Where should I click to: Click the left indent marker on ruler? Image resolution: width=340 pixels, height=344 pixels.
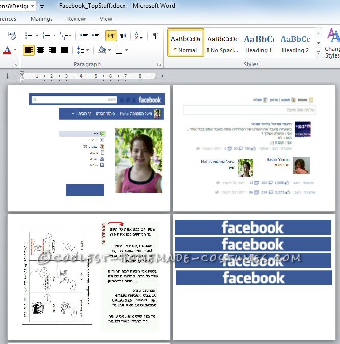pos(22,76)
